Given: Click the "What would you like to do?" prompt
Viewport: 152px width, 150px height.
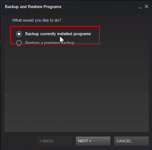Looking at the screenshot, I should click(37, 20).
